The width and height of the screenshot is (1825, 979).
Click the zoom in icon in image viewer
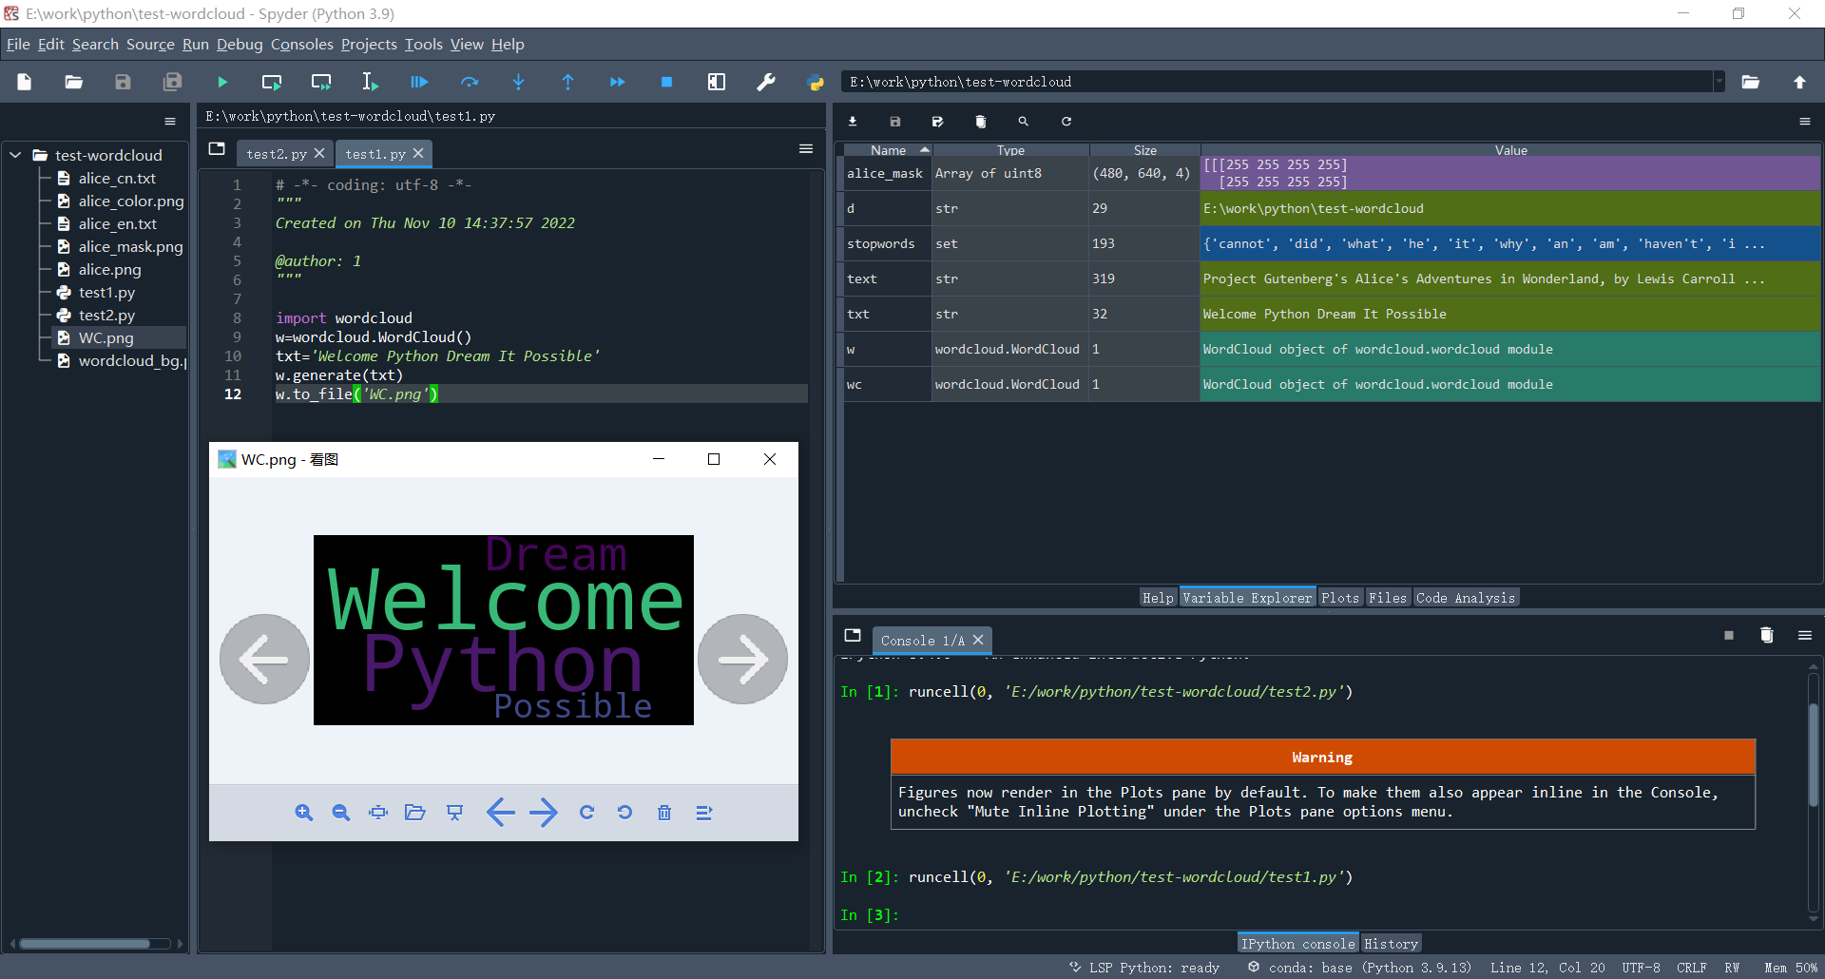point(304,813)
